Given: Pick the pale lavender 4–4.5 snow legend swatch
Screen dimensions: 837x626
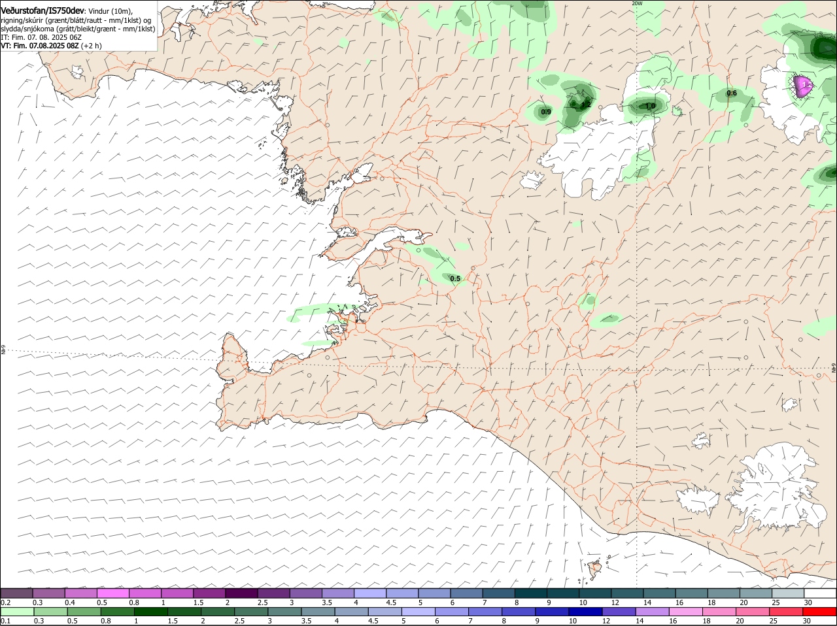Looking at the screenshot, I should [370, 593].
